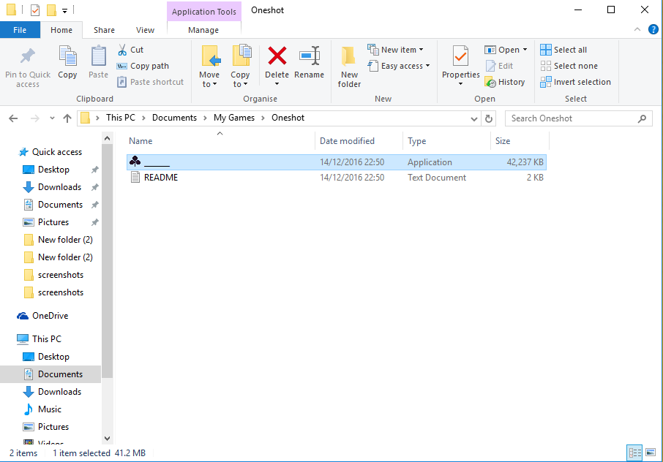This screenshot has width=663, height=462.
Task: Switch to details view toggle
Action: pos(634,452)
